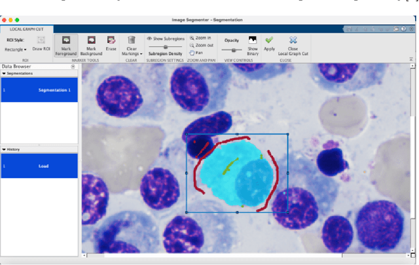This screenshot has width=419, height=265.
Task: Click the scroll up arrow of image view
Action: pyautogui.click(x=412, y=65)
